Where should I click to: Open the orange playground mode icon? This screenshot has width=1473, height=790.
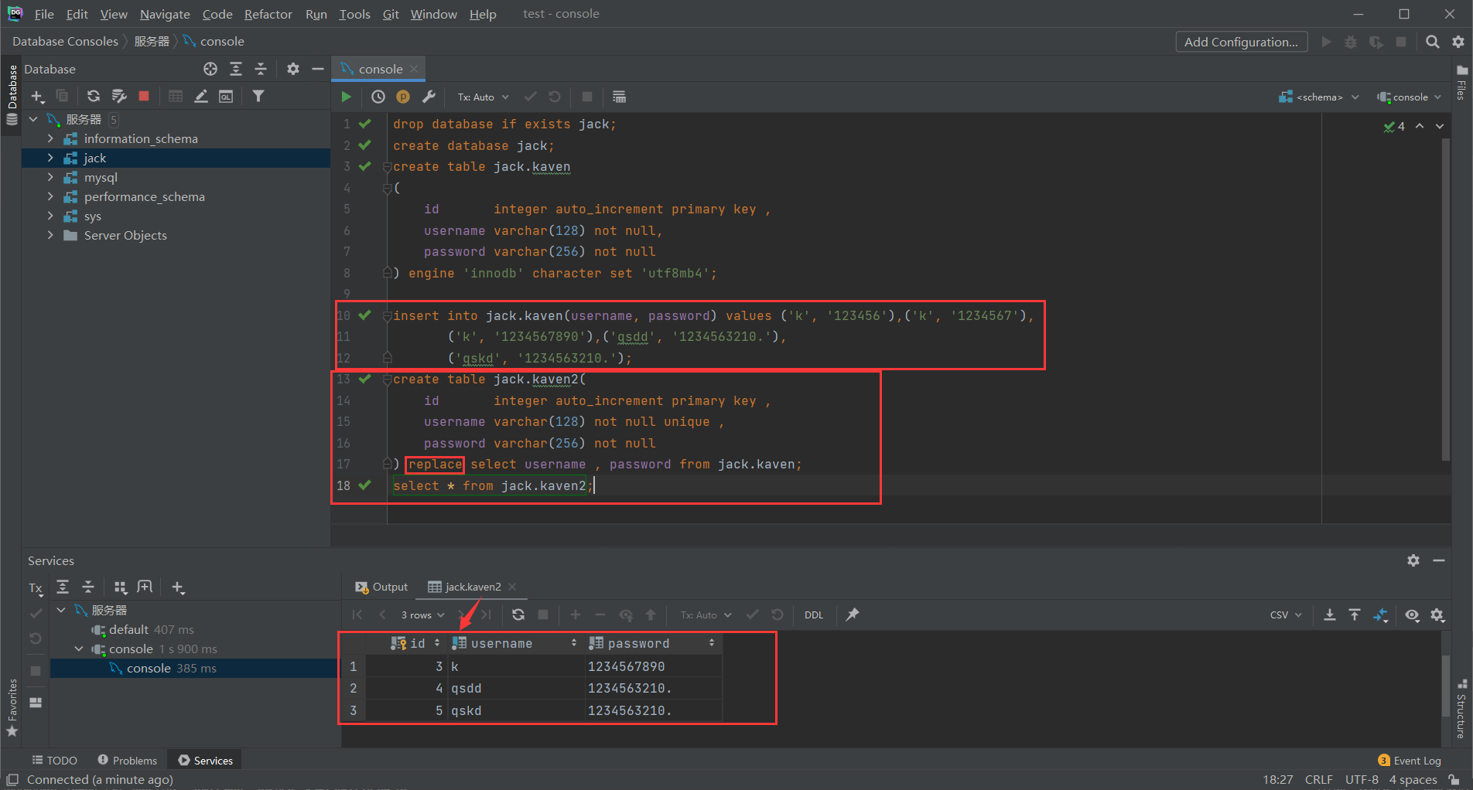point(403,97)
